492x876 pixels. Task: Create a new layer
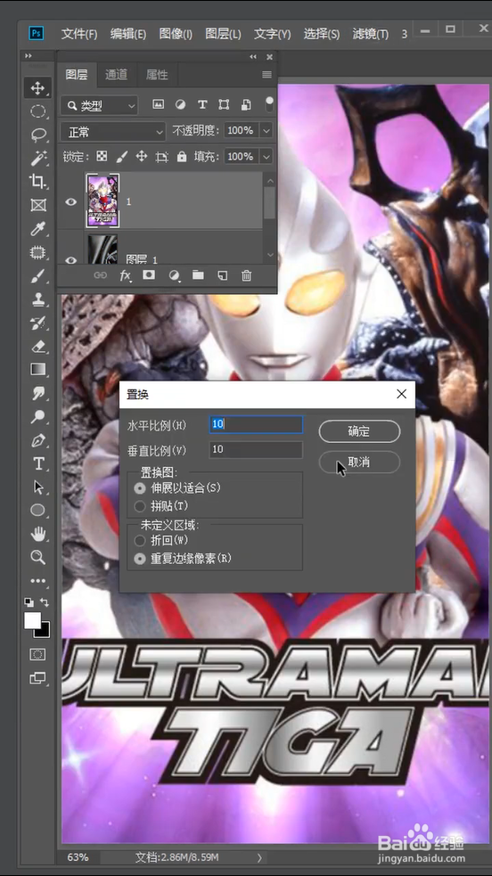(222, 274)
